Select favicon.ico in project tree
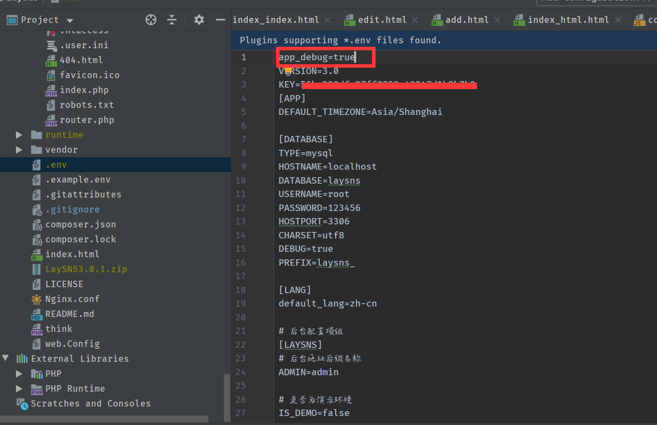This screenshot has width=657, height=425. point(90,75)
